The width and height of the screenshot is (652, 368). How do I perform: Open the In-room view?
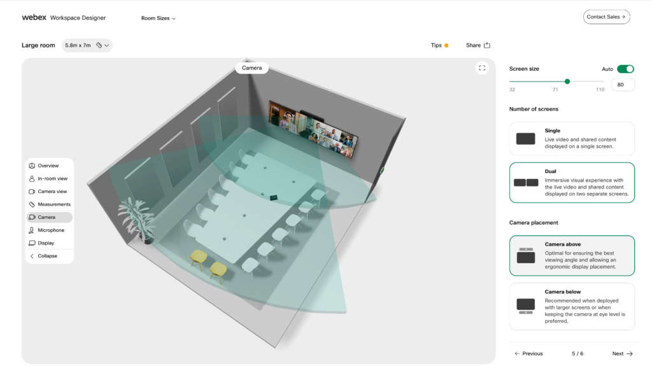click(49, 178)
